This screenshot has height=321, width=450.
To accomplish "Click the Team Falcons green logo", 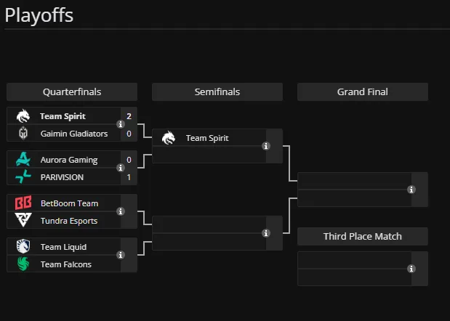I will [x=23, y=264].
